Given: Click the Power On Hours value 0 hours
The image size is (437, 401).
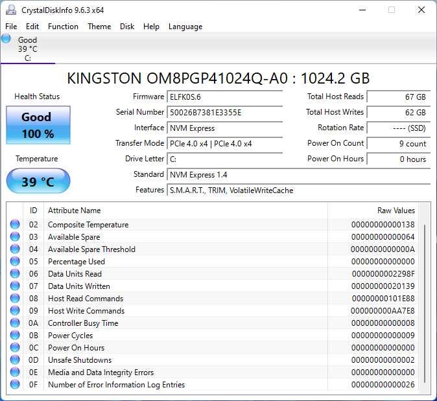Looking at the screenshot, I should pyautogui.click(x=399, y=159).
